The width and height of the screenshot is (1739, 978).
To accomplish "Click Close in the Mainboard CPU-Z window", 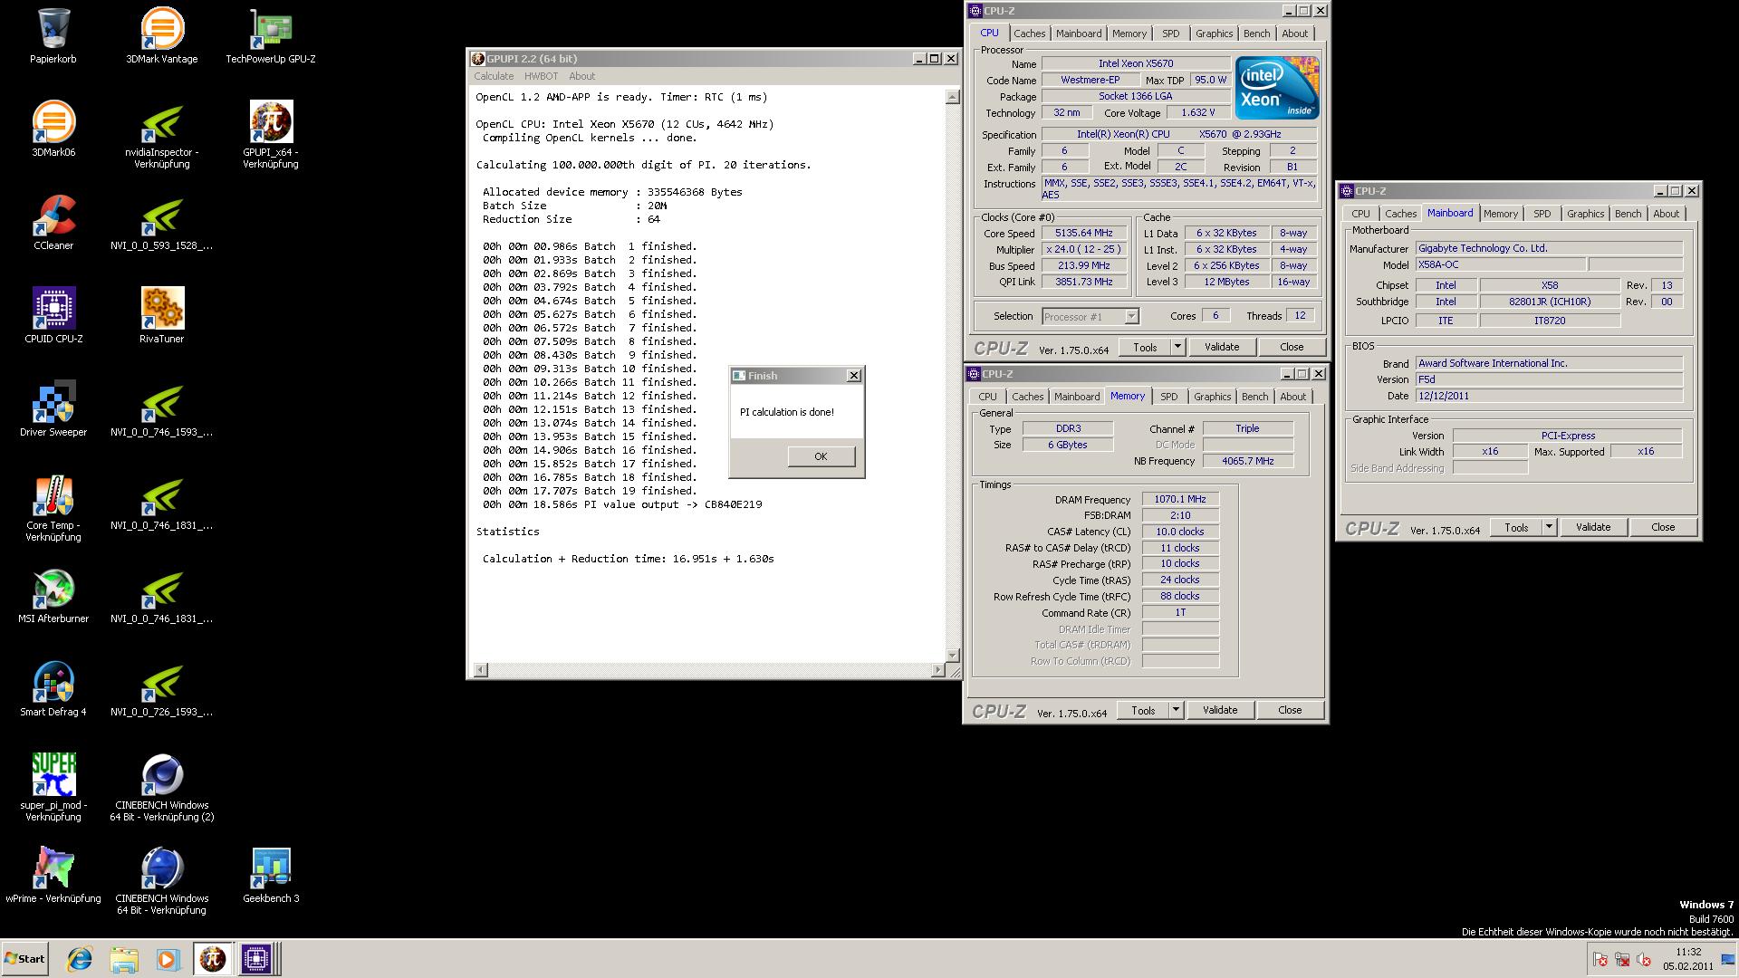I will 1663,527.
